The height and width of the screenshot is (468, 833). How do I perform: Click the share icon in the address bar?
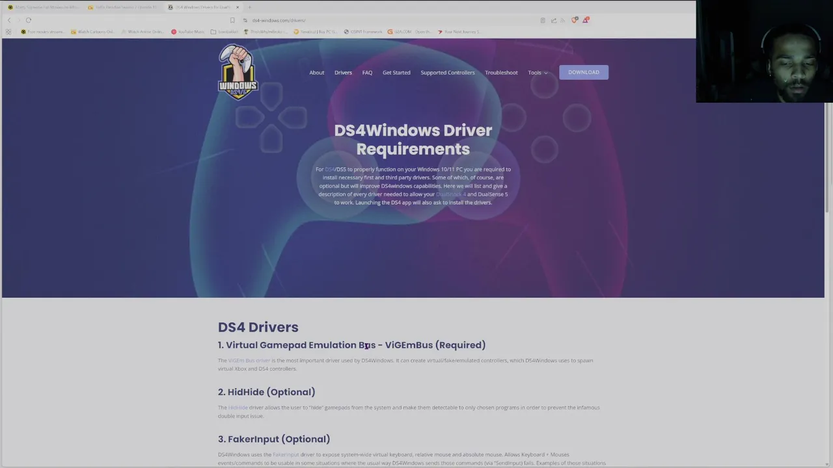(553, 20)
